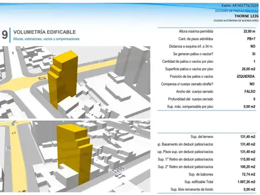This screenshot has height=195, width=260.
Task: Click 'Cant. de pisos admitidos' label
Action: point(196,39)
